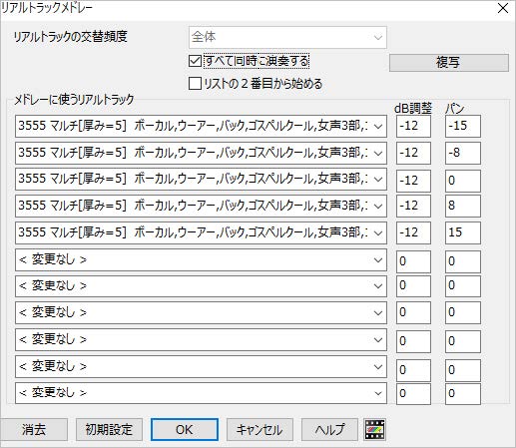Viewport: 516px width, 448px height.
Task: Open the video help icon next to ヘルプ
Action: (x=375, y=429)
